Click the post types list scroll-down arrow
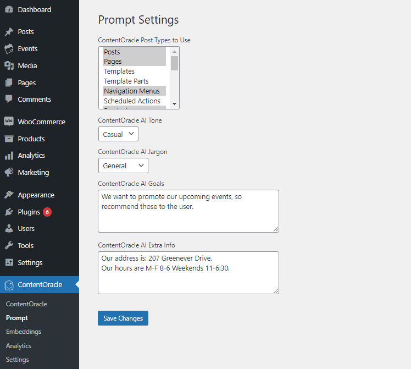Screen dimensions: 411x369 [x=174, y=104]
